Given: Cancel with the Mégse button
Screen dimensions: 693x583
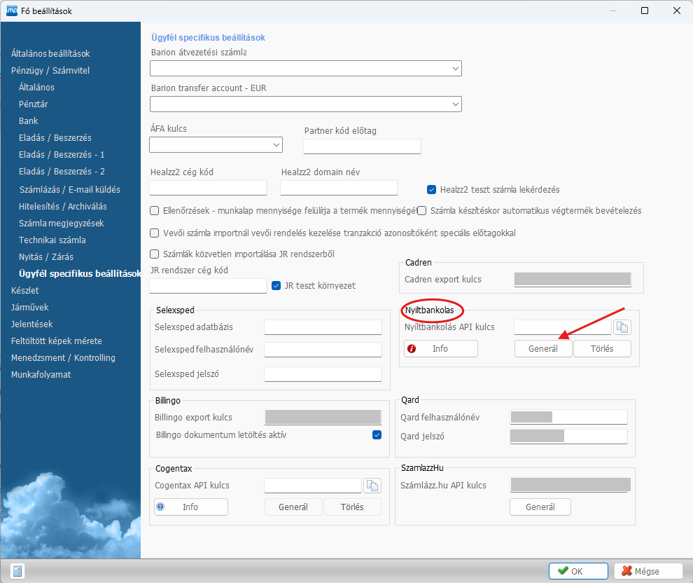Looking at the screenshot, I should [x=647, y=571].
